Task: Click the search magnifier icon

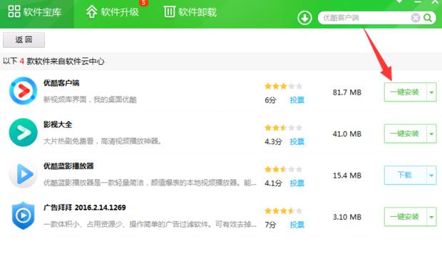Action: click(428, 18)
